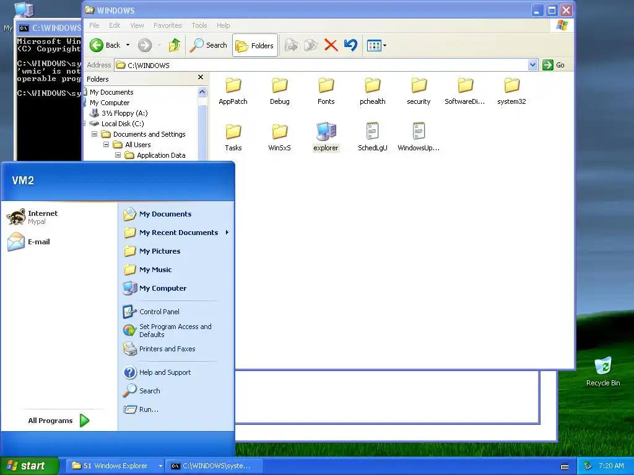Viewport: 634px width, 475px height.
Task: Open the Edit menu
Action: pyautogui.click(x=115, y=25)
